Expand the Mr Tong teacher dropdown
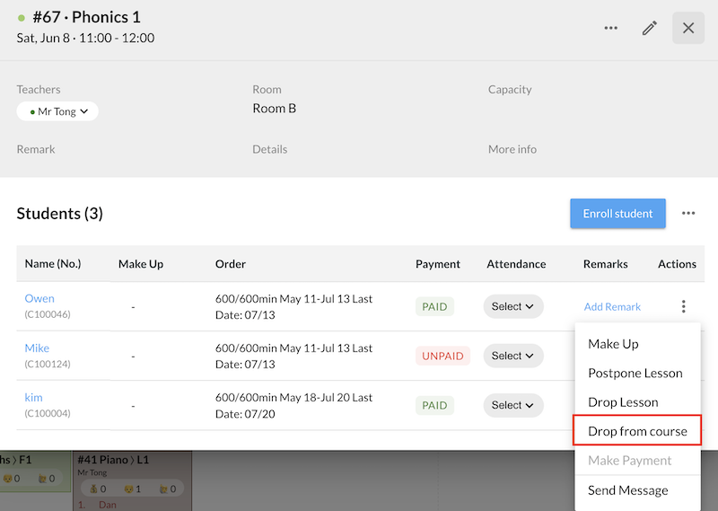Screen dimensions: 718x511 tap(57, 111)
